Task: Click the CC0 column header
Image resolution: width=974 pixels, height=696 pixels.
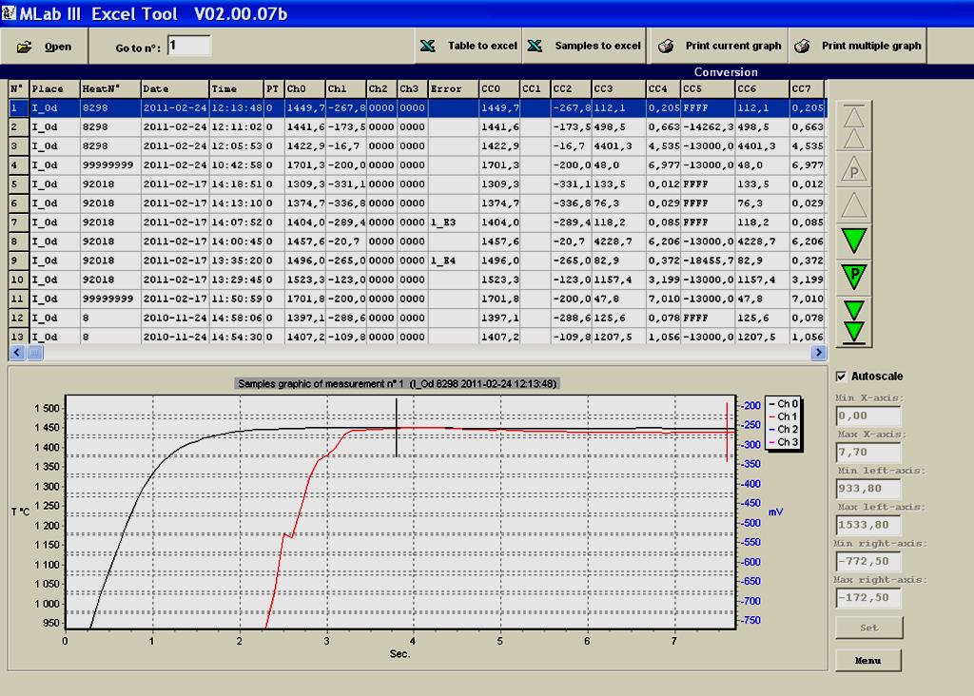Action: point(499,88)
